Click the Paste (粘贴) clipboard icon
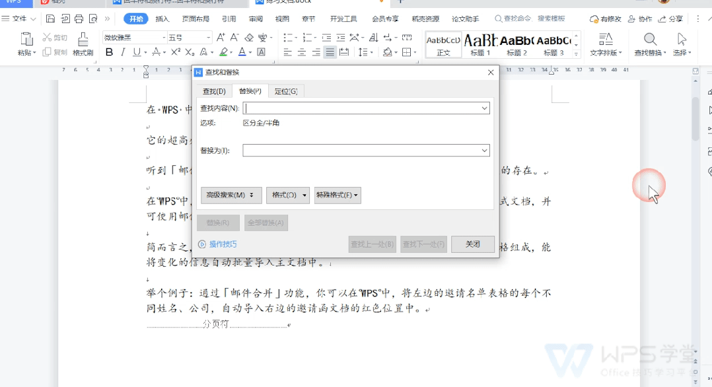Viewport: 712px width, 387px height. point(26,40)
